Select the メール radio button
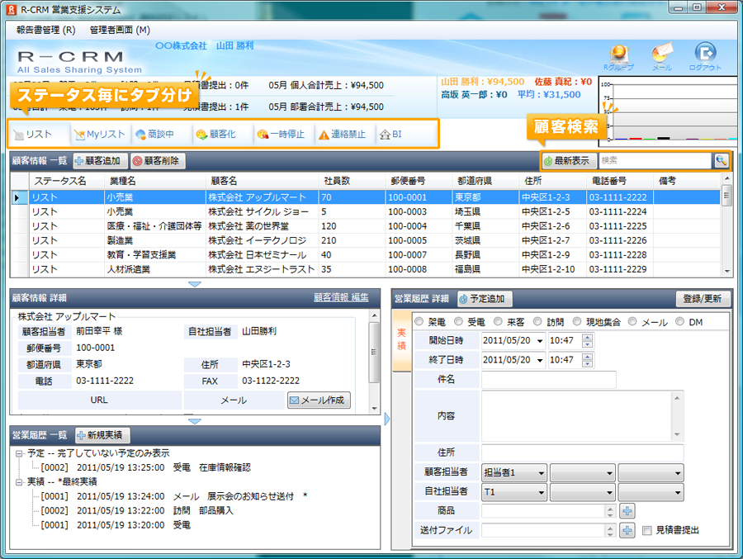The image size is (743, 559). [632, 322]
